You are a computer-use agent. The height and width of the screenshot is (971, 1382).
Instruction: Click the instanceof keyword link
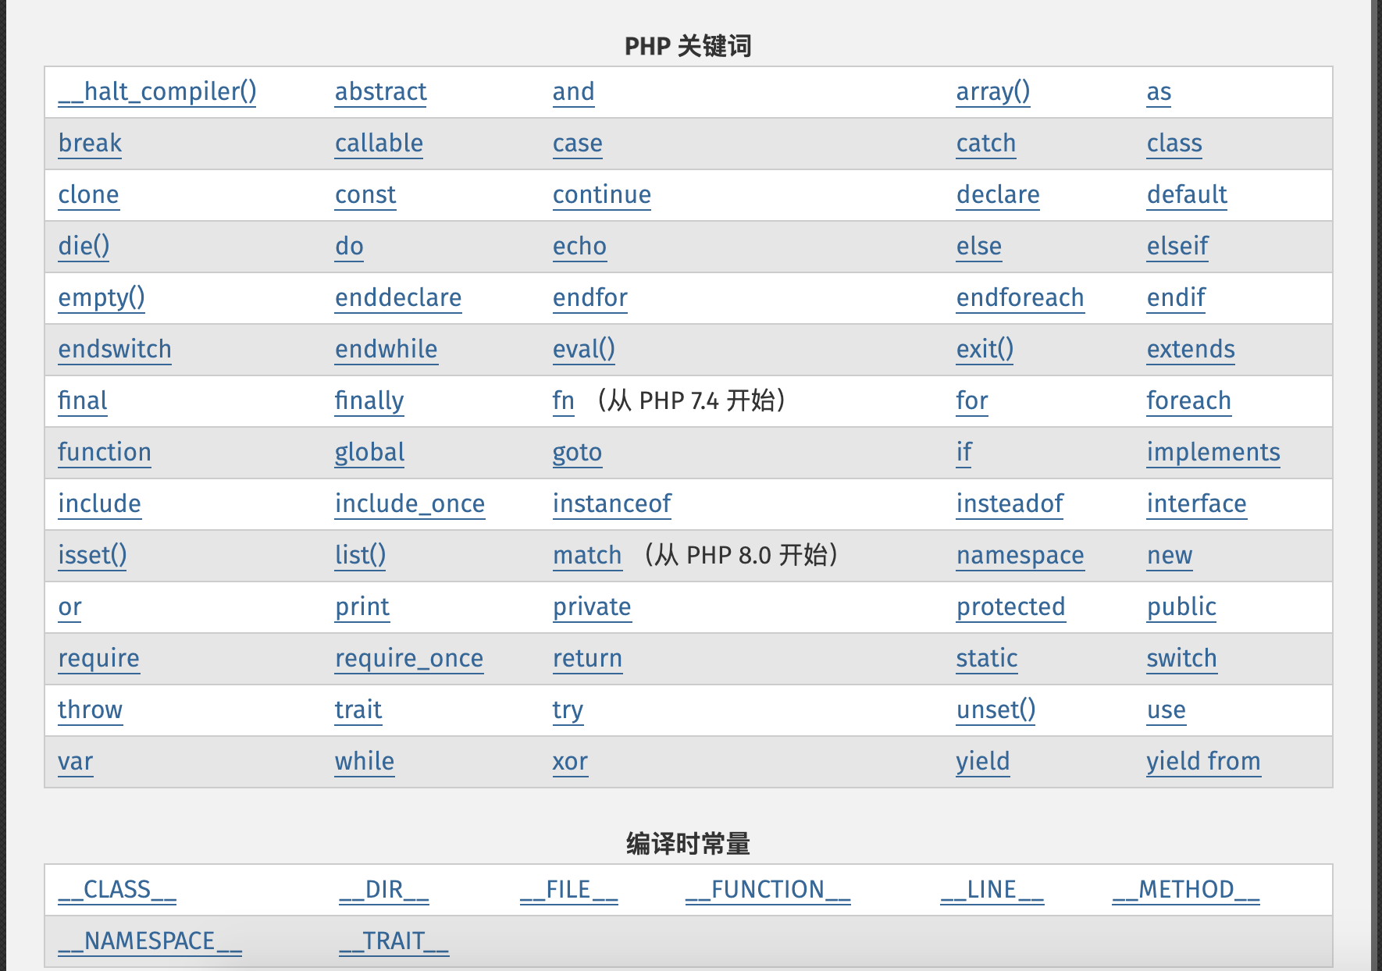click(611, 504)
